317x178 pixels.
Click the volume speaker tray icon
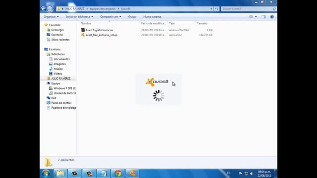pos(252,174)
